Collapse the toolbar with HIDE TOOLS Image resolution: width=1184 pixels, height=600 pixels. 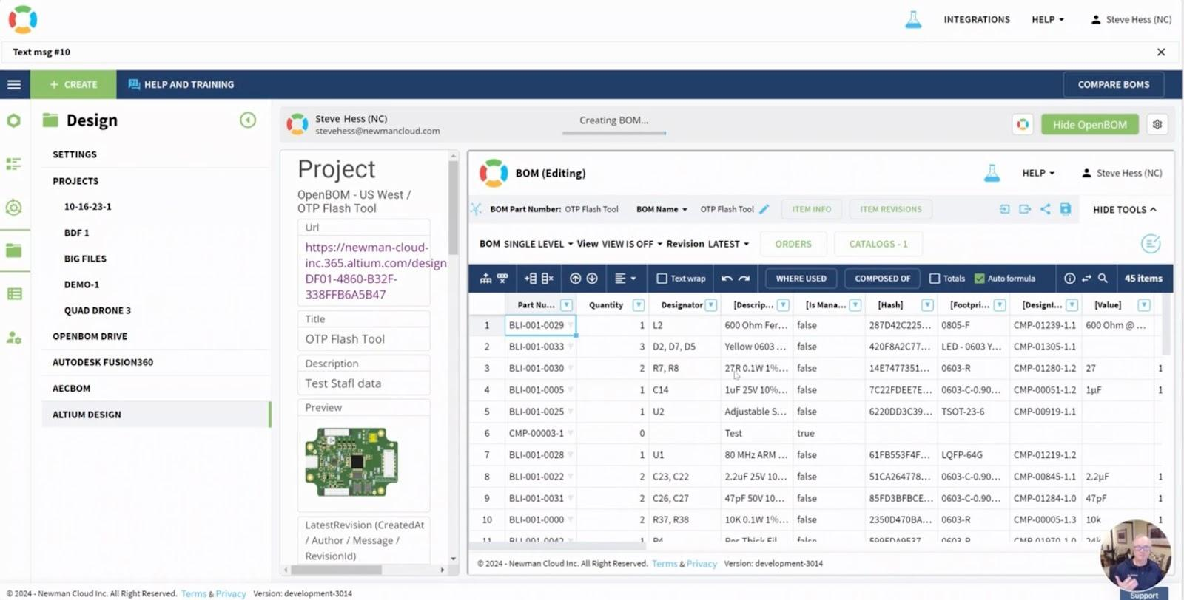(x=1124, y=210)
